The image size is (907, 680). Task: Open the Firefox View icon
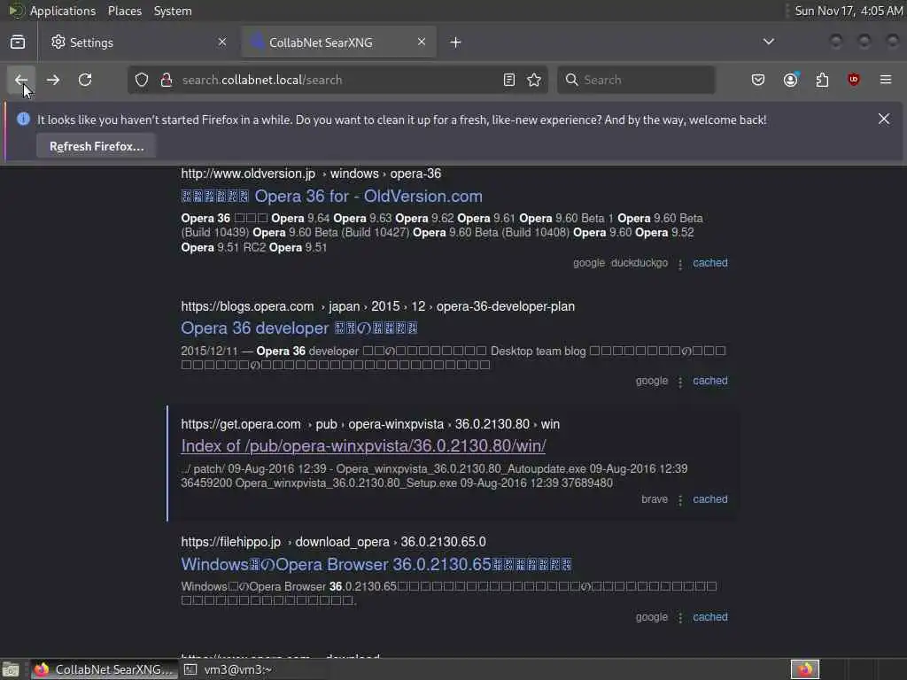click(x=18, y=42)
